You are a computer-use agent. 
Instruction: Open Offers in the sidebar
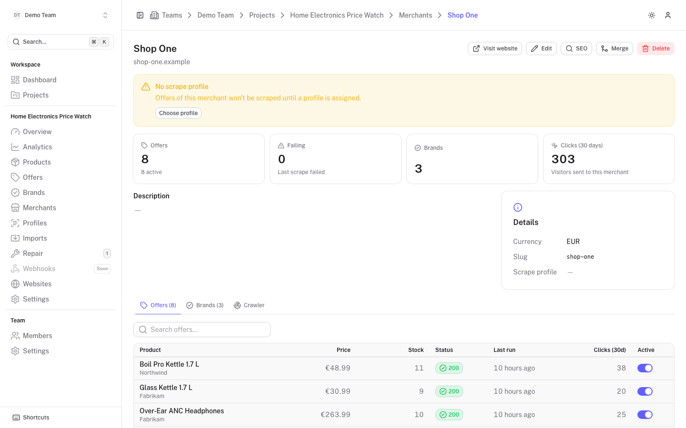(x=61, y=177)
